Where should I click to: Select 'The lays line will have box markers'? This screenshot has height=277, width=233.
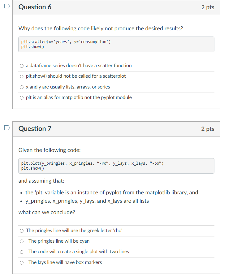pyautogui.click(x=21, y=262)
